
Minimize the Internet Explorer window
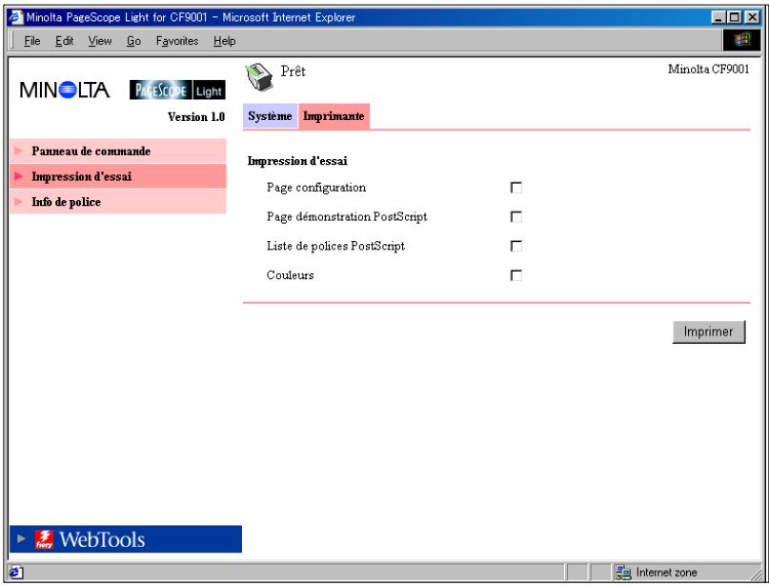pos(718,18)
